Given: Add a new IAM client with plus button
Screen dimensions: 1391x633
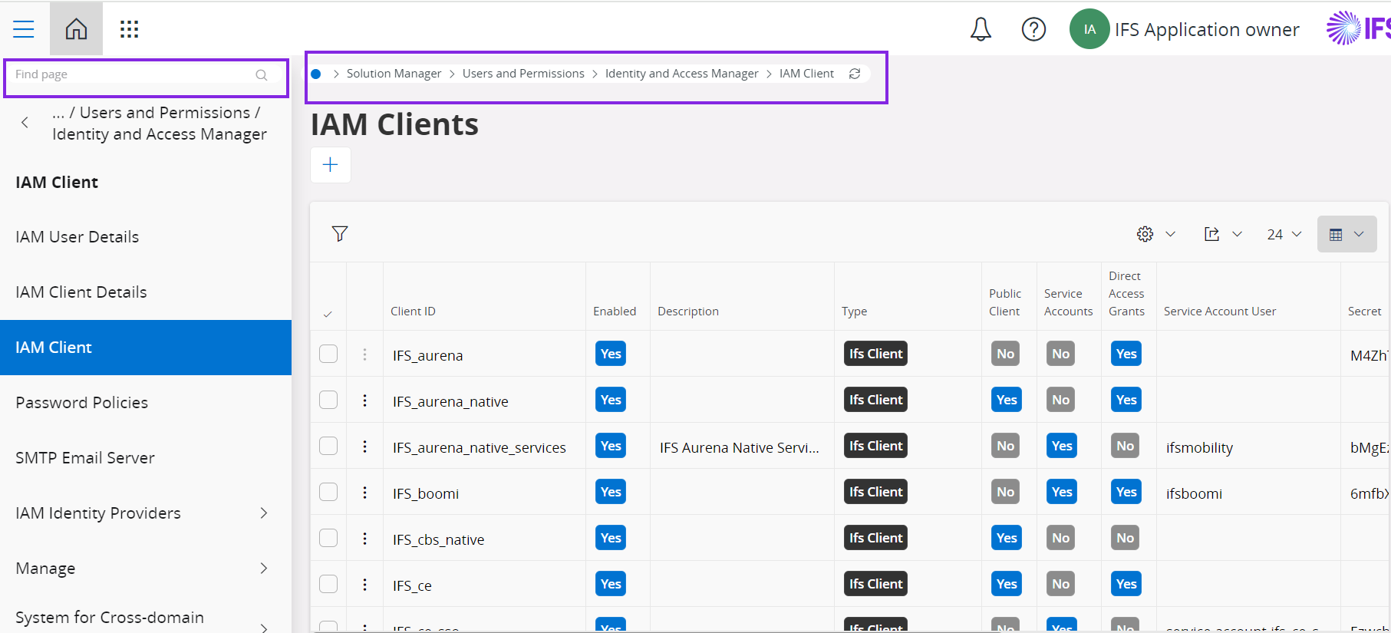Looking at the screenshot, I should [x=331, y=165].
